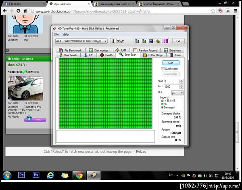Show hidden tray icons arrow
The width and height of the screenshot is (242, 190).
pyautogui.click(x=177, y=175)
